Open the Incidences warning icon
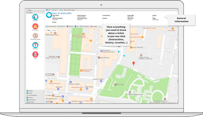The width and height of the screenshot is (203, 117). coord(35,26)
